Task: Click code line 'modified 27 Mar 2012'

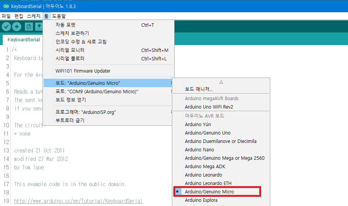Action: pos(41,159)
